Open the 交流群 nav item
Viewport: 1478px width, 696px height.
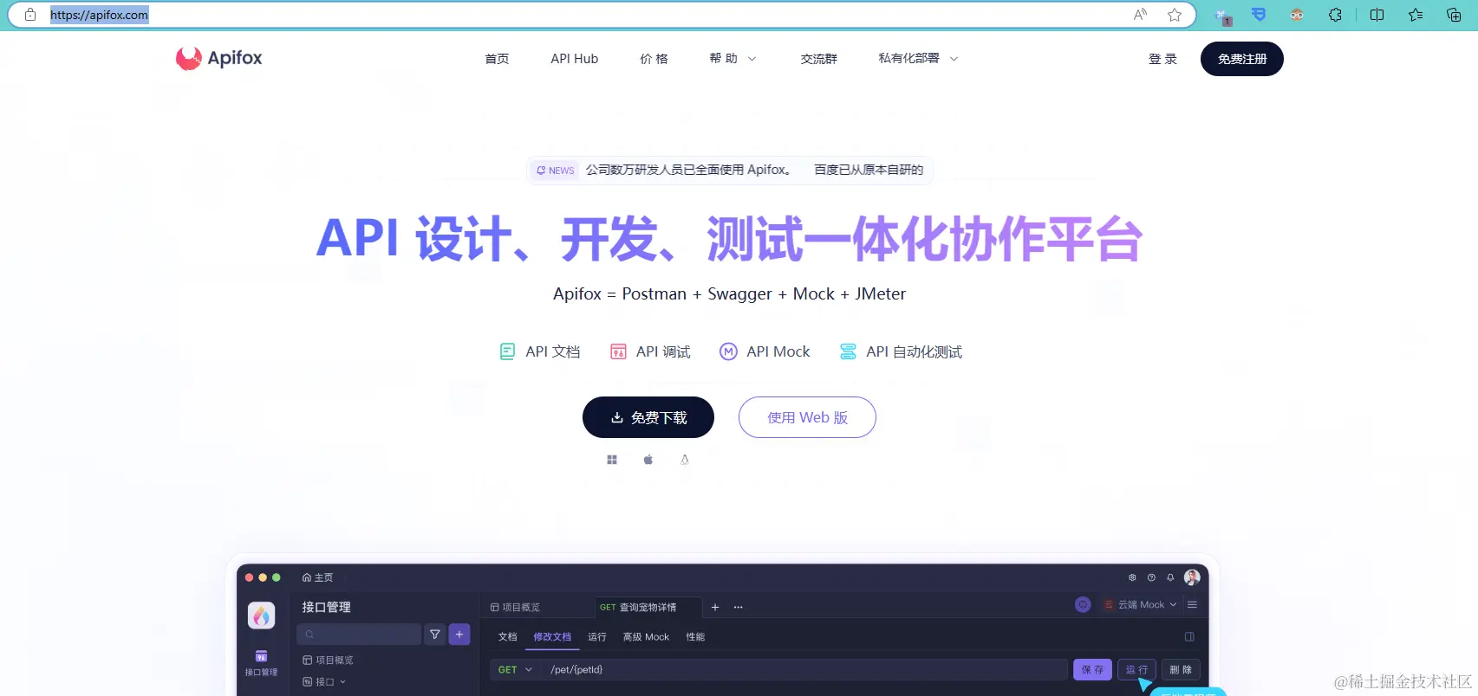point(818,59)
